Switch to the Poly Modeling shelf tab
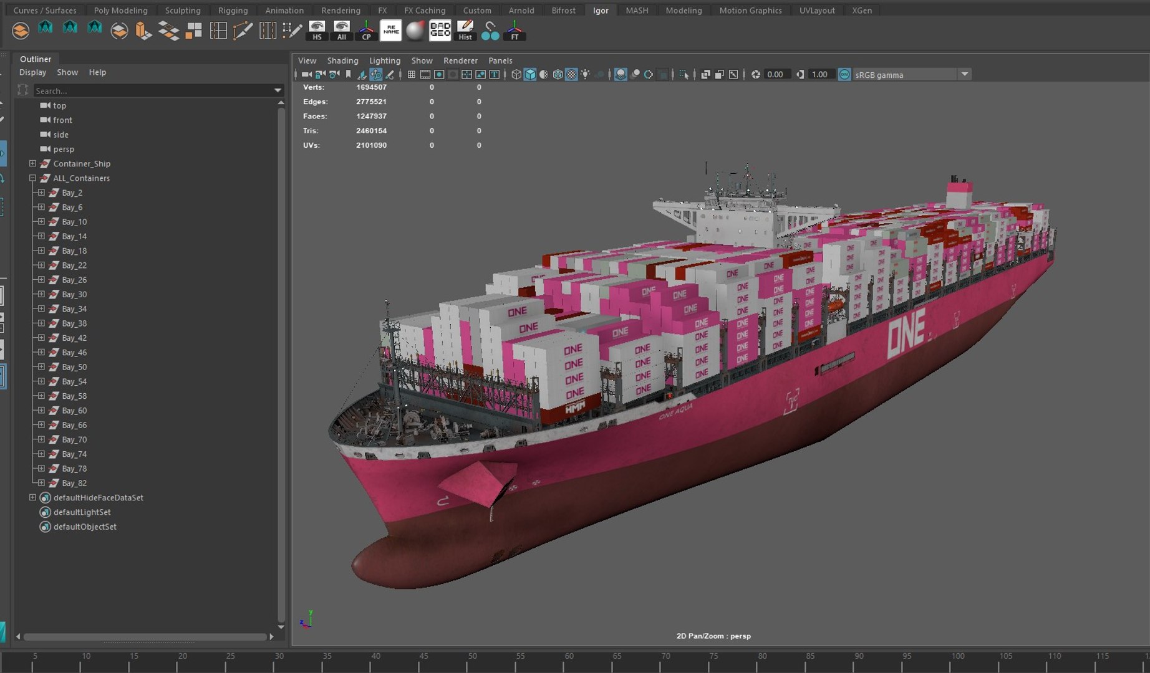The height and width of the screenshot is (673, 1150). point(120,10)
